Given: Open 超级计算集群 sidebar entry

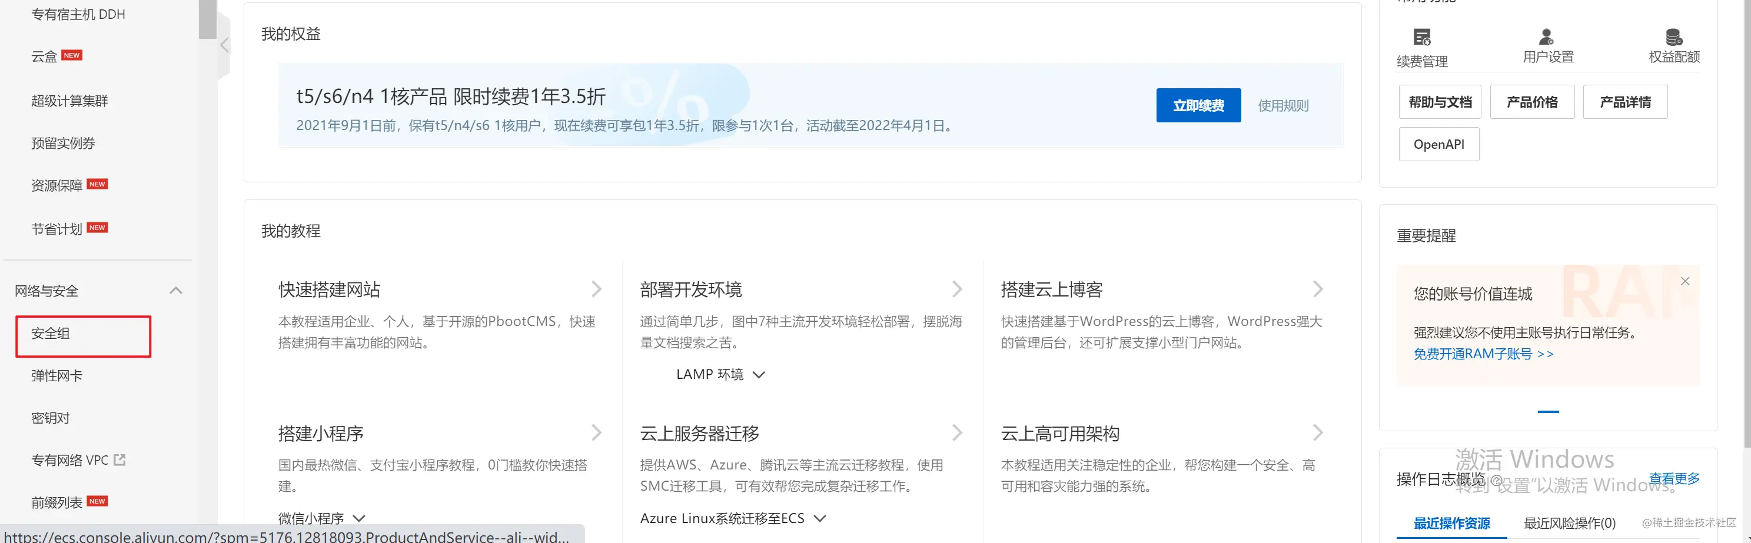Looking at the screenshot, I should point(69,101).
